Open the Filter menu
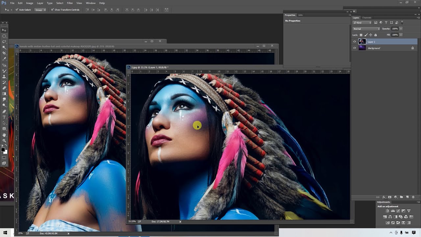 (x=70, y=3)
